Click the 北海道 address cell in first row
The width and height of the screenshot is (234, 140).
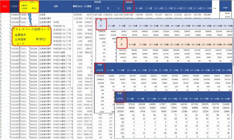(42, 15)
